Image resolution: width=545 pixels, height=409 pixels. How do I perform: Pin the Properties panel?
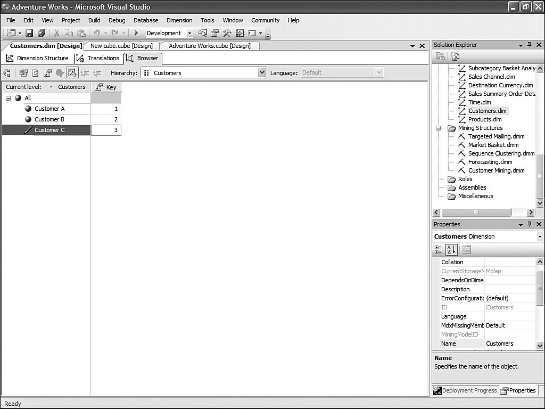pyautogui.click(x=530, y=224)
